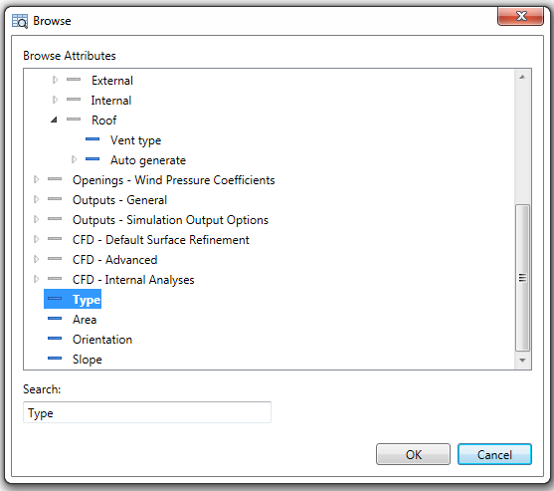554x491 pixels.
Task: Click the gray icon next to External
Action: click(x=74, y=80)
